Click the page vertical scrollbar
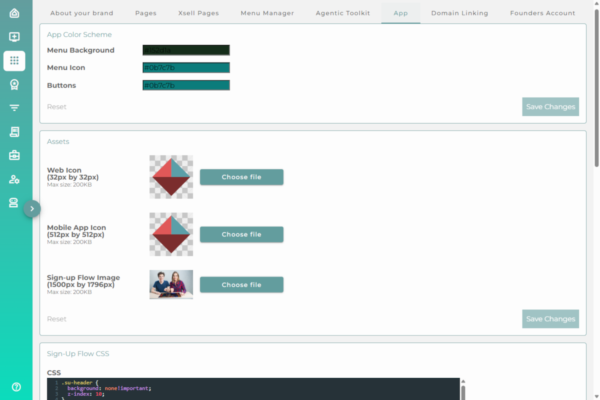The width and height of the screenshot is (600, 400). pyautogui.click(x=596, y=87)
